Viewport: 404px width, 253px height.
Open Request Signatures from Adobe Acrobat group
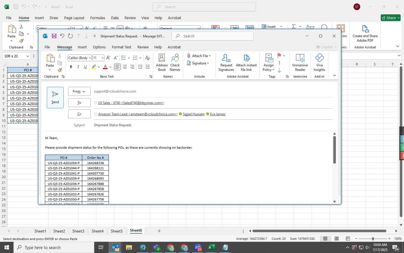226,62
